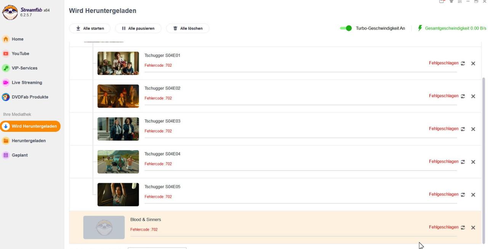Remove Tschugger S04E05 with its X icon
Viewport: 488px width, 249px height.
pos(473,195)
